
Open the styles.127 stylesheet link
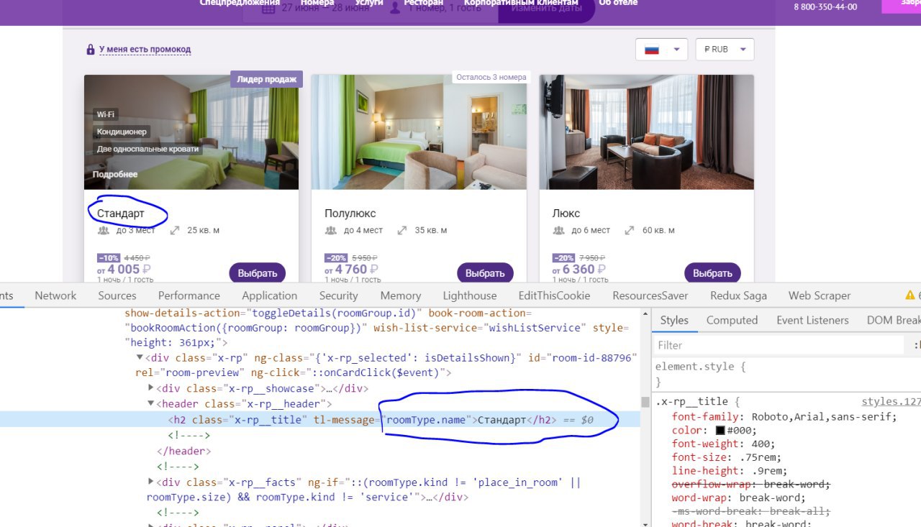(891, 402)
